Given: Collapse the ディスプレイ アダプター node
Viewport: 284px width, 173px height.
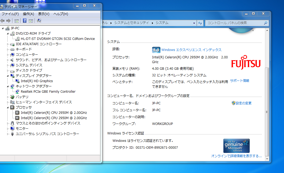Looking at the screenshot, I should pyautogui.click(x=8, y=76).
